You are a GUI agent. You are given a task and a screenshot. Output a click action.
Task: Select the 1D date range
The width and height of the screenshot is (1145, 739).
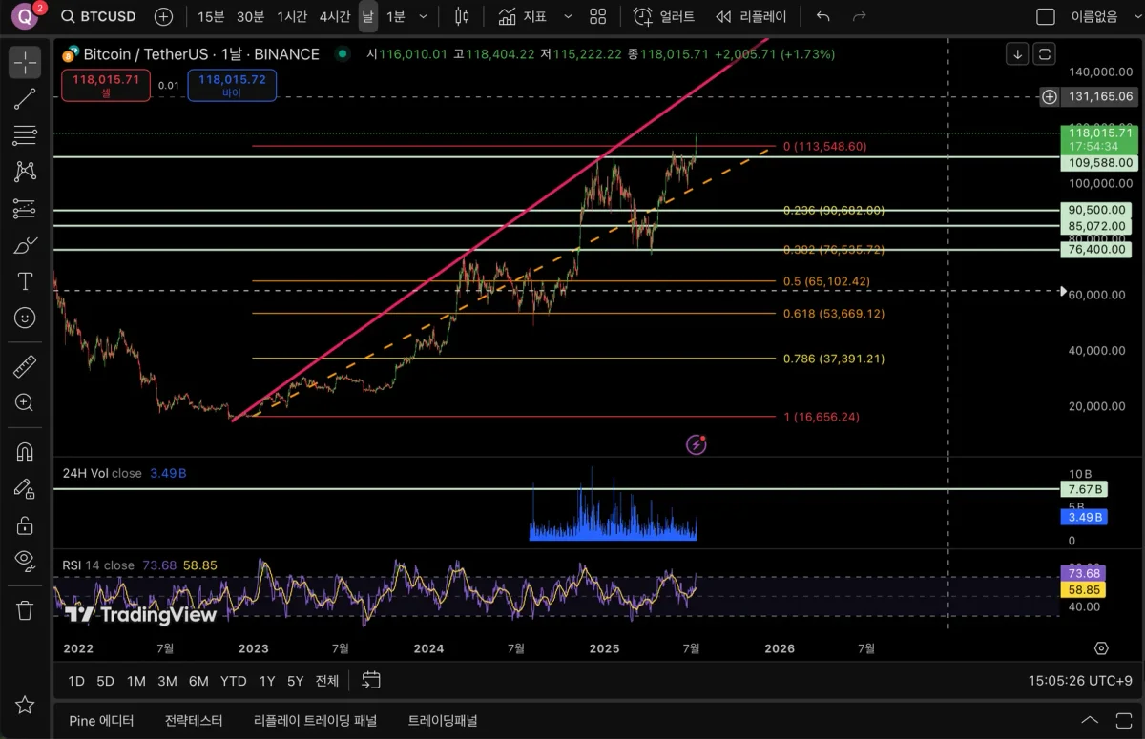point(76,681)
